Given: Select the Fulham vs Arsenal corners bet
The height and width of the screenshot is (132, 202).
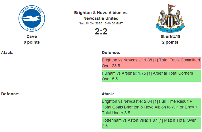Looking at the screenshot, I should tap(151, 76).
